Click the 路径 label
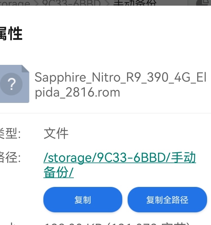This screenshot has height=225, width=211. [10, 158]
